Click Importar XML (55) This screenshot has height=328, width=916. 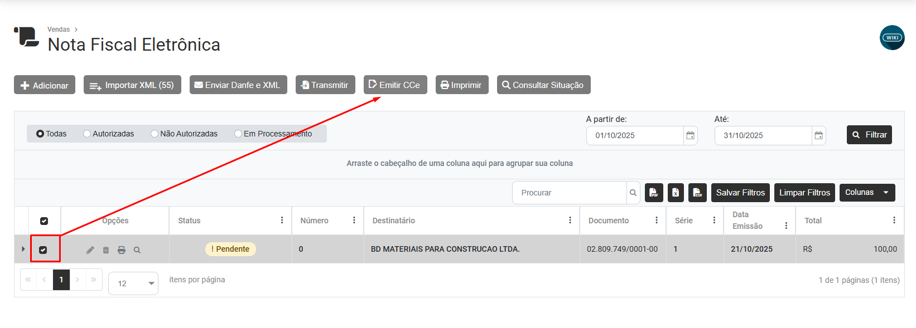132,85
